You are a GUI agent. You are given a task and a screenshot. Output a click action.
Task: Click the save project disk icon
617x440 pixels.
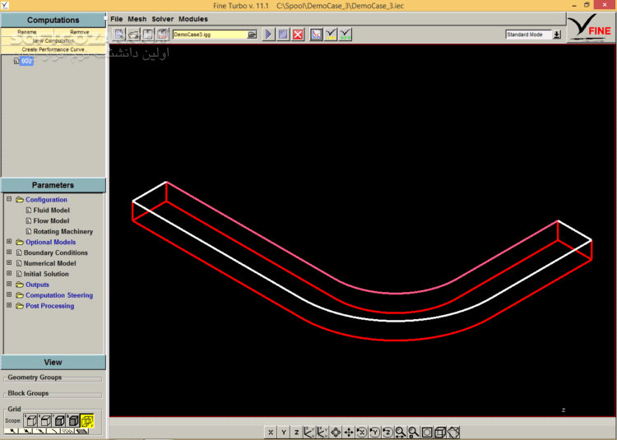(148, 35)
